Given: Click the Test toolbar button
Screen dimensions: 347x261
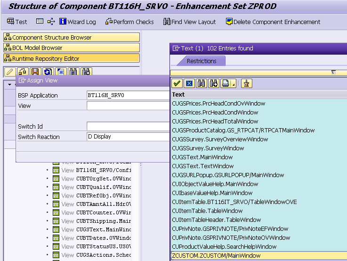Looking at the screenshot, I should pyautogui.click(x=17, y=22).
